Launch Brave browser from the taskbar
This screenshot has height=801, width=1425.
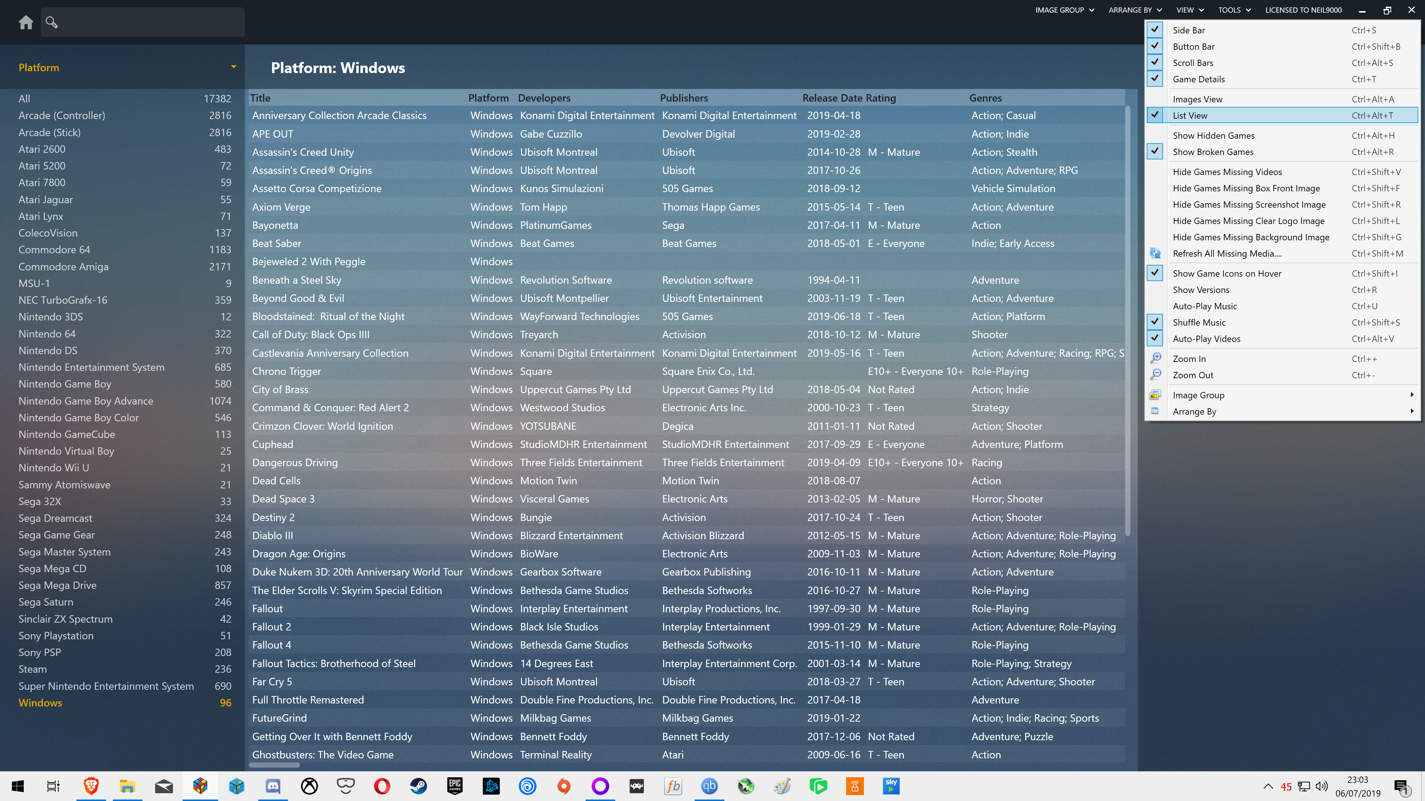(91, 786)
